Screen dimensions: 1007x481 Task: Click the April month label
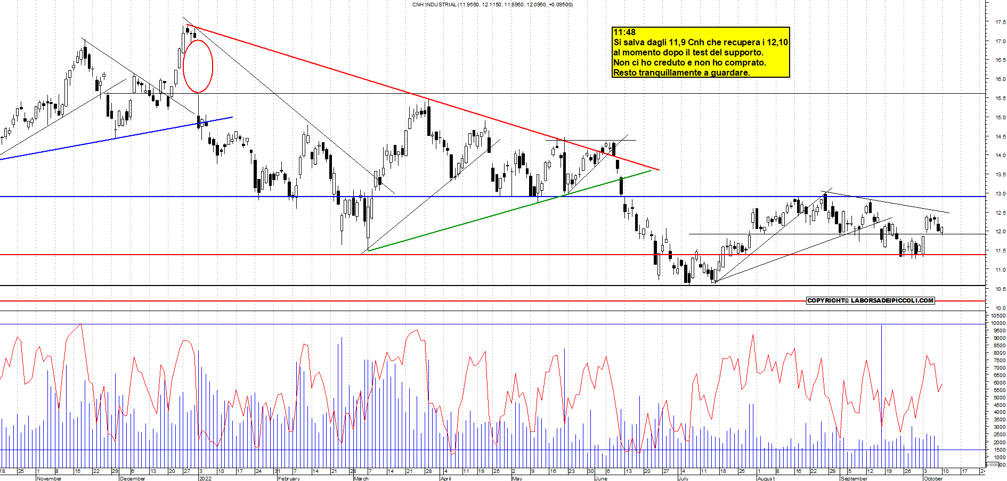[446, 478]
